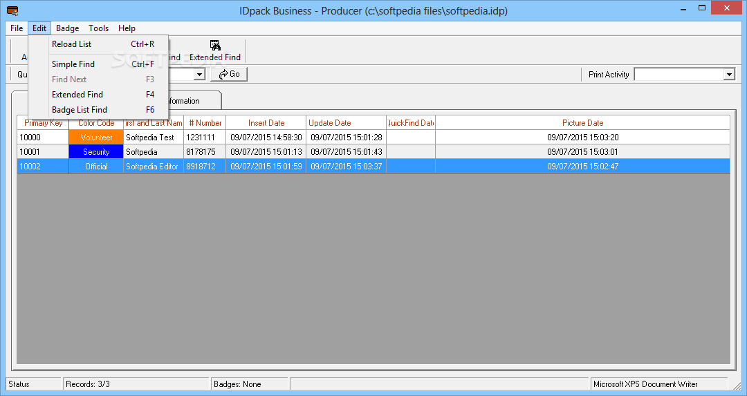Click picture date 09/07/2015 15:02:47
Screen dimensions: 747x396
[x=582, y=166]
